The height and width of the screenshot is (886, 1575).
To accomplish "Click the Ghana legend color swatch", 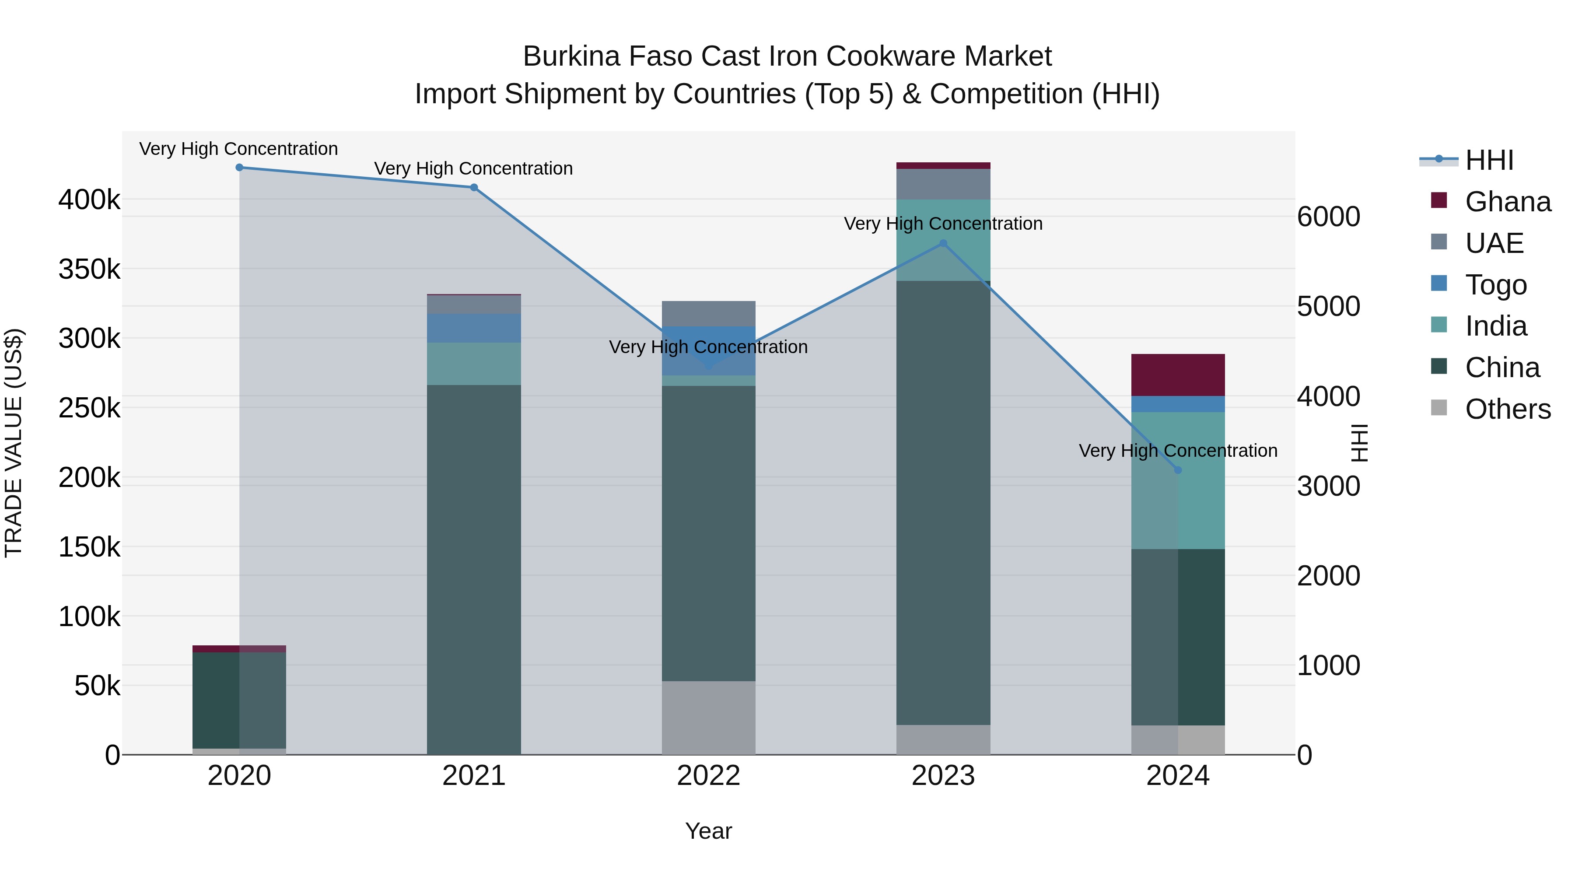I will [1439, 200].
